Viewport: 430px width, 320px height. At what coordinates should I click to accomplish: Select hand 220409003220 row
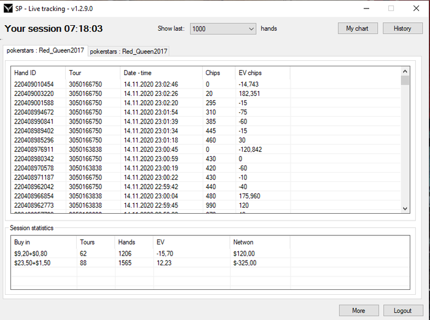(x=206, y=93)
